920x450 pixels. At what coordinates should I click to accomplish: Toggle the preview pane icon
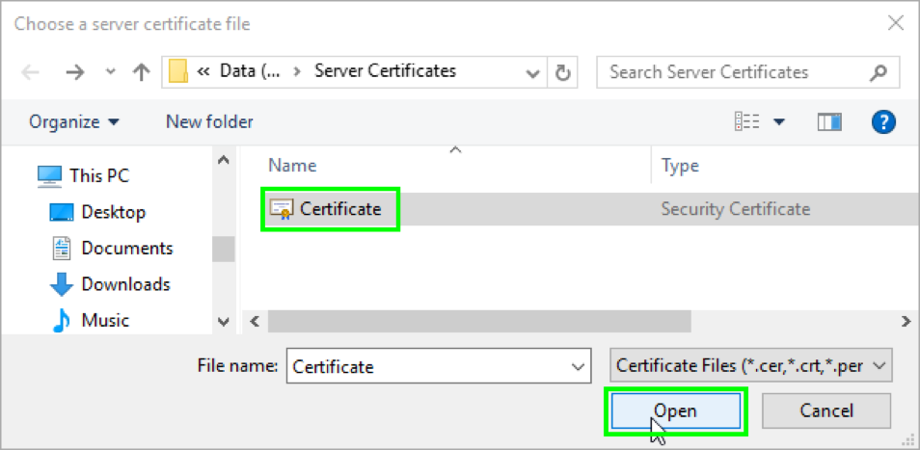pos(829,122)
